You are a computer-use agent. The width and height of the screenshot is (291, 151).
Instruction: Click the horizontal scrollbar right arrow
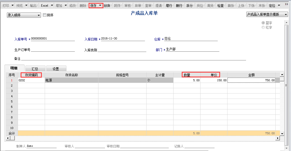point(278,138)
